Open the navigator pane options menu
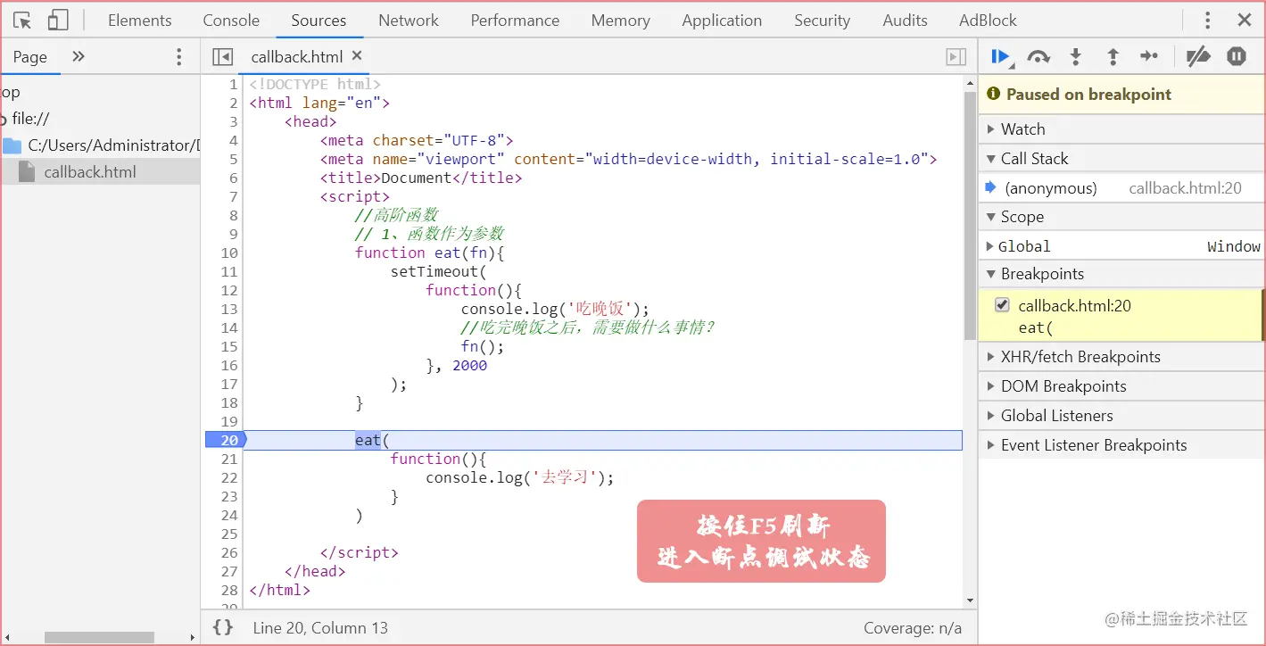Viewport: 1266px width, 646px height. point(178,57)
